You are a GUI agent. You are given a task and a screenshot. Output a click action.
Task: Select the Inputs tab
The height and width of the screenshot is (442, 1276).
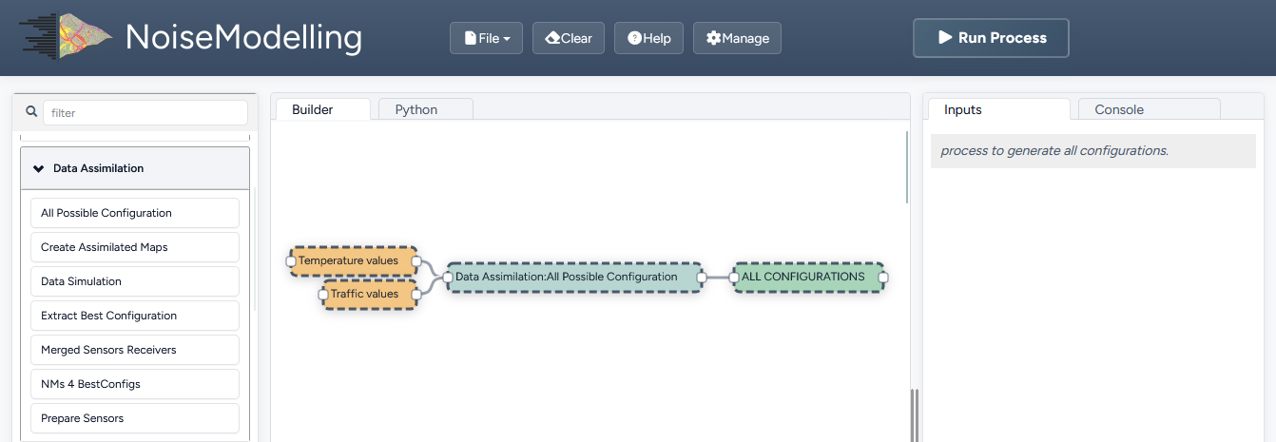[962, 109]
